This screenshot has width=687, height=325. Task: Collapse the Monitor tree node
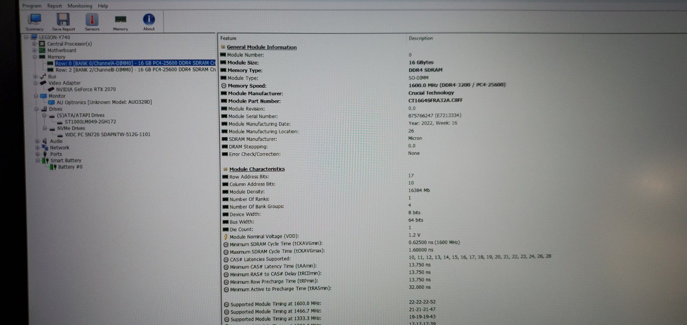[36, 96]
